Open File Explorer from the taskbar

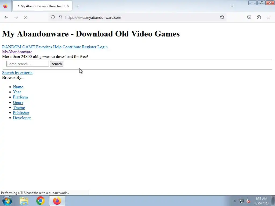(24, 201)
